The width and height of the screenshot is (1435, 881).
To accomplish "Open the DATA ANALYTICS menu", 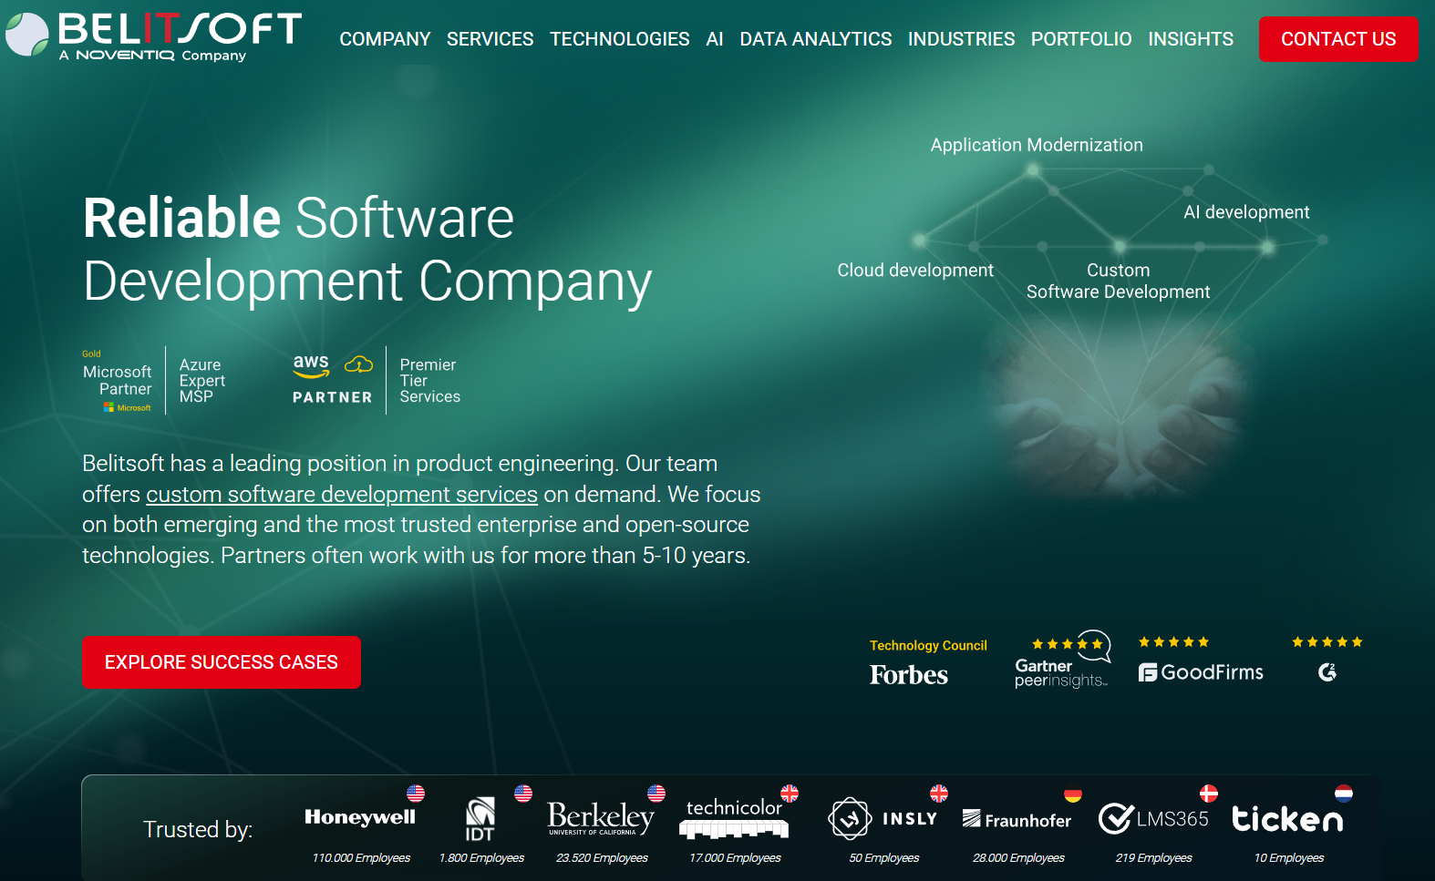I will (816, 39).
